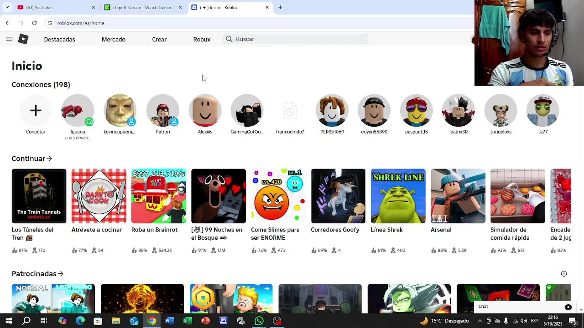Open Word from the taskbar

click(169, 321)
